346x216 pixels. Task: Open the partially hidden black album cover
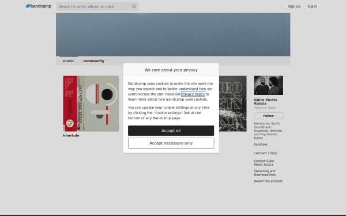click(233, 104)
